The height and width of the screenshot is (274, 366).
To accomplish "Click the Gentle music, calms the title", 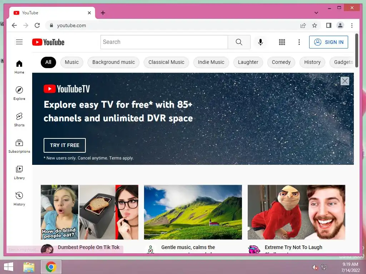I will 188,247.
